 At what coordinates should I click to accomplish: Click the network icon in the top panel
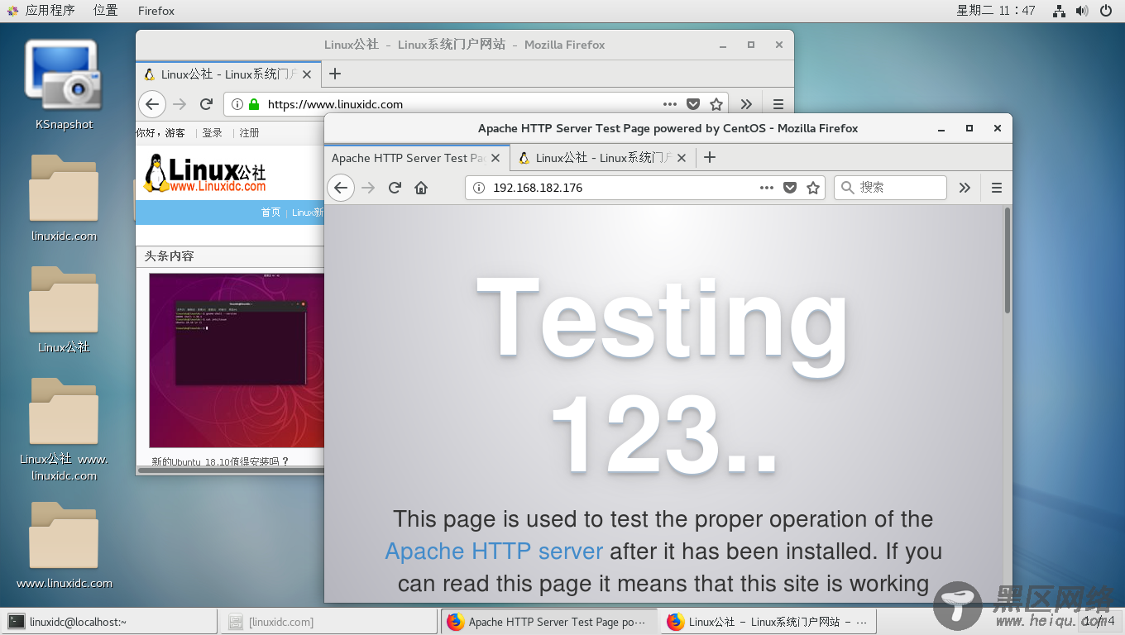[x=1059, y=11]
